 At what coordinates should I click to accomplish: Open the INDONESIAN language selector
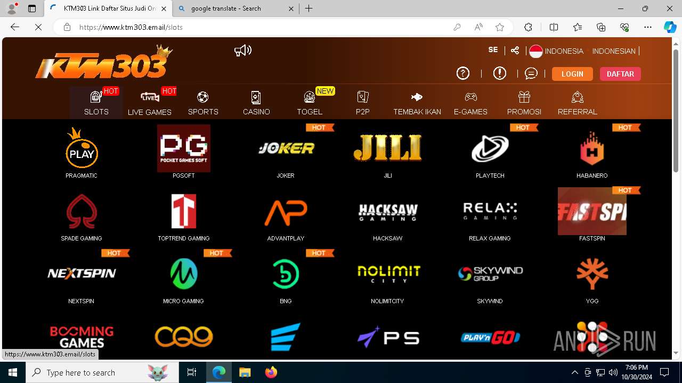point(614,51)
